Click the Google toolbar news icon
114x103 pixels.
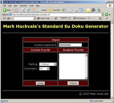point(56,18)
